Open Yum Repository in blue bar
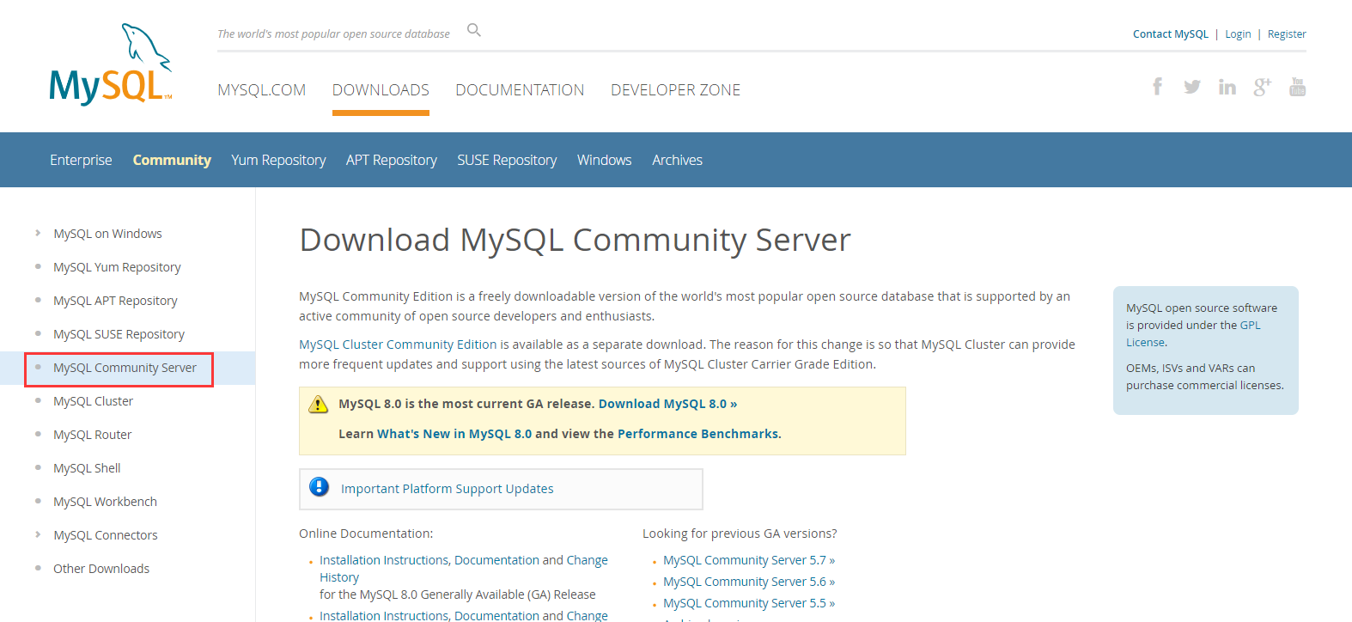1352x622 pixels. coord(278,160)
